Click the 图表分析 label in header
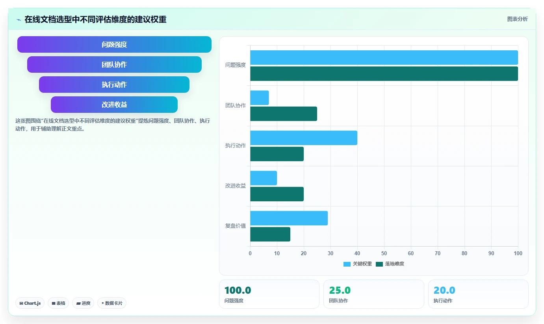This screenshot has height=324, width=544. point(517,19)
